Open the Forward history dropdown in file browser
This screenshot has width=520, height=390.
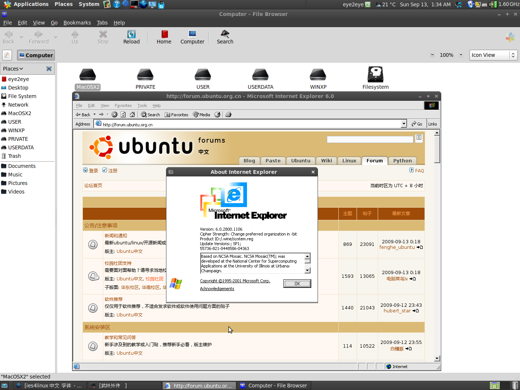56,37
